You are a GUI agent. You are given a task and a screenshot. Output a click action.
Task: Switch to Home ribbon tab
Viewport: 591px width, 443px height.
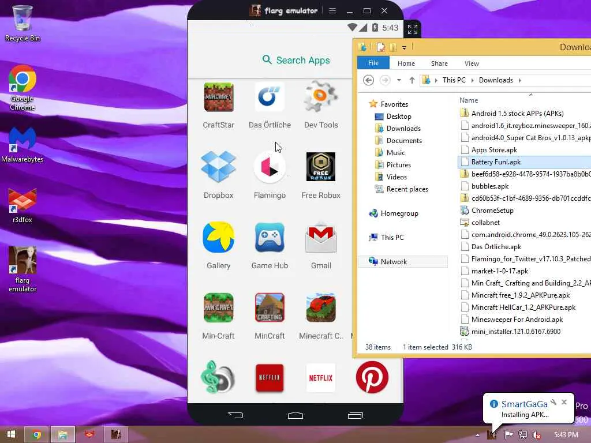tap(406, 63)
